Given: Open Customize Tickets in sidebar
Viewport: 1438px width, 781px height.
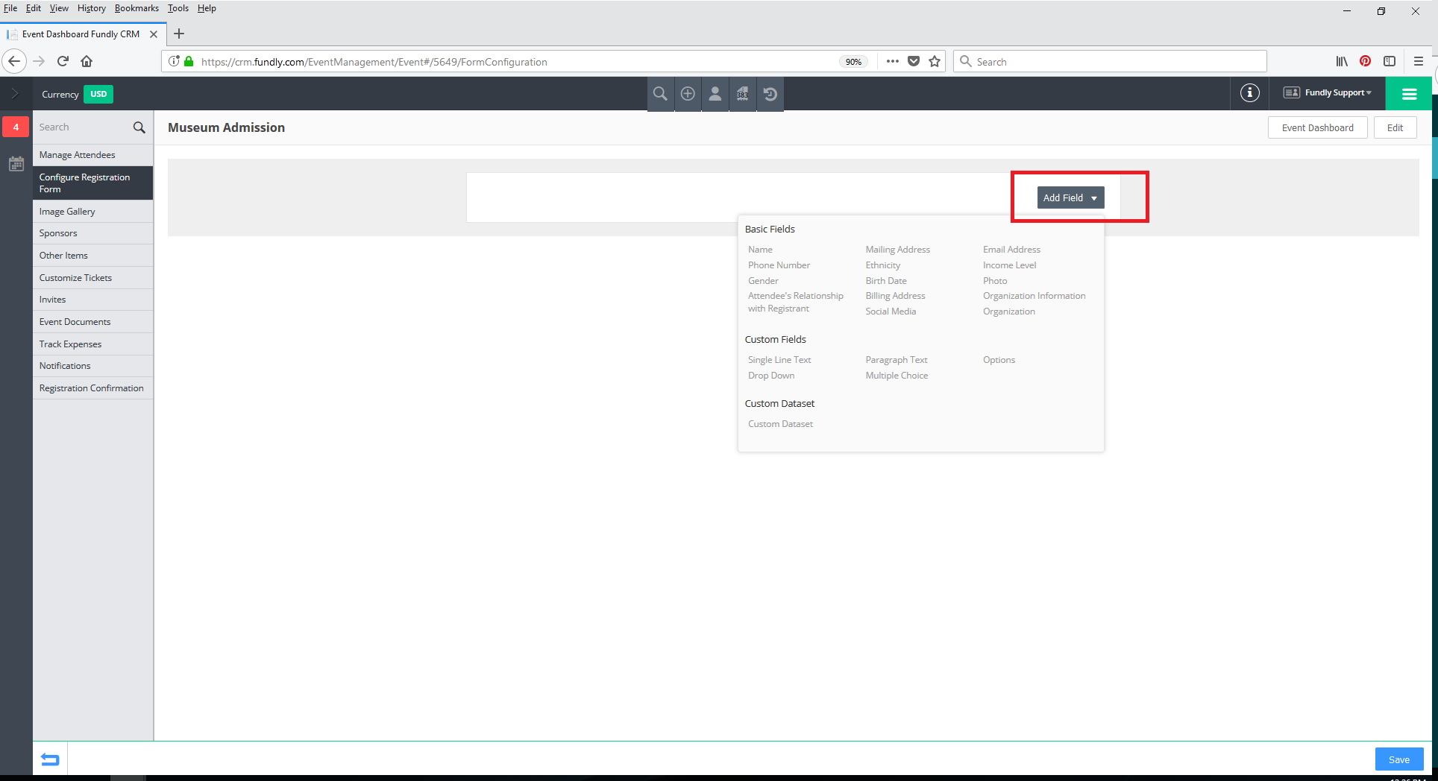Looking at the screenshot, I should (x=92, y=278).
